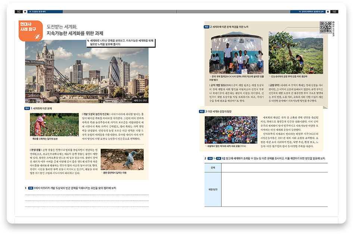The width and height of the screenshot is (353, 234).
Task: Click the page number 163
Action: pos(334,12)
